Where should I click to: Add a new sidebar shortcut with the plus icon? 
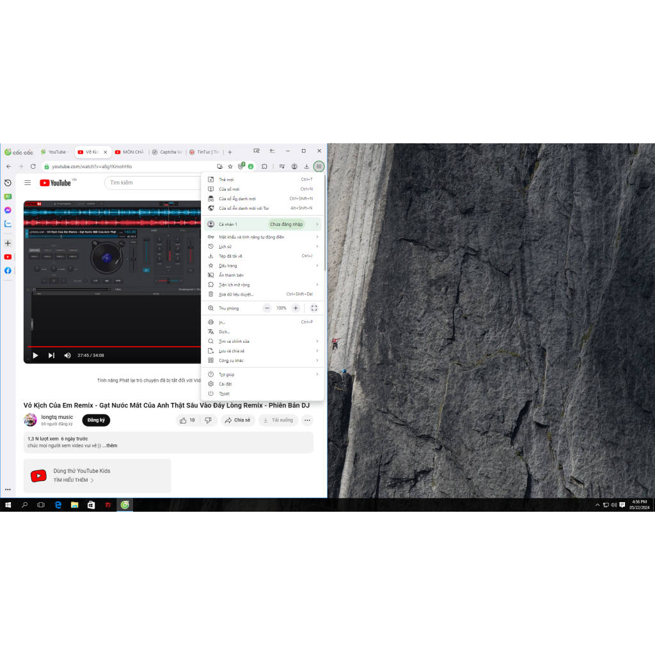[x=8, y=243]
